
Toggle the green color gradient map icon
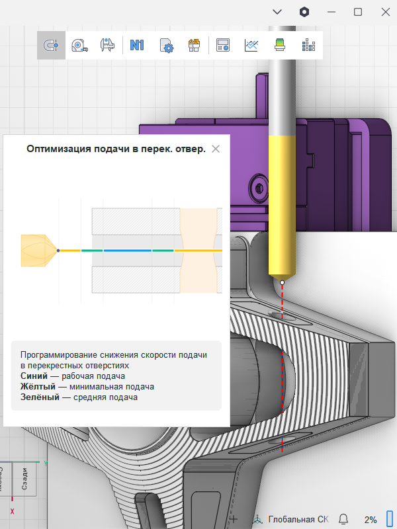click(279, 46)
